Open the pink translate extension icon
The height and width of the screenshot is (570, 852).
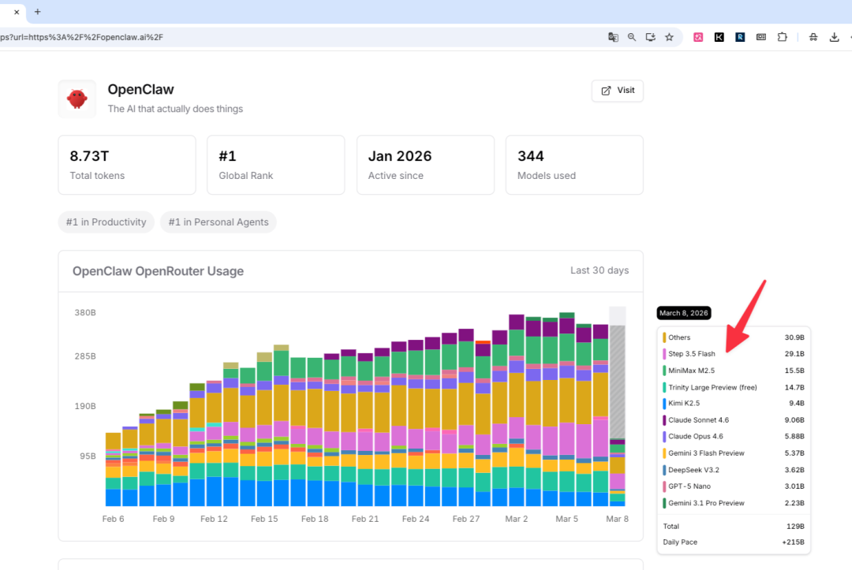tap(698, 37)
